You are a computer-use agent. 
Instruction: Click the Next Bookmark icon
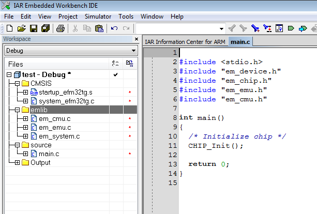click(267, 28)
